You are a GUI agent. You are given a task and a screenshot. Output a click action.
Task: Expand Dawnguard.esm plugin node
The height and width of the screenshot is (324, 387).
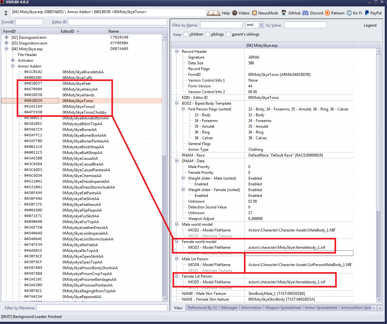tap(6, 37)
